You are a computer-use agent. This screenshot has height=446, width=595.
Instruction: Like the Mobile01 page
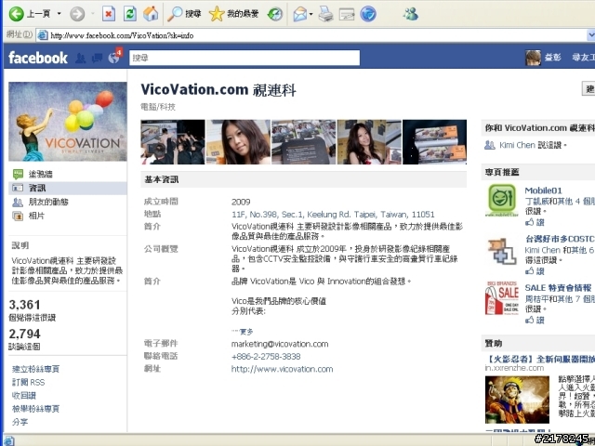pos(535,222)
